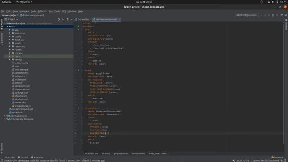This screenshot has width=288, height=162.
Task: Click Add Configuration button
Action: tap(247, 15)
